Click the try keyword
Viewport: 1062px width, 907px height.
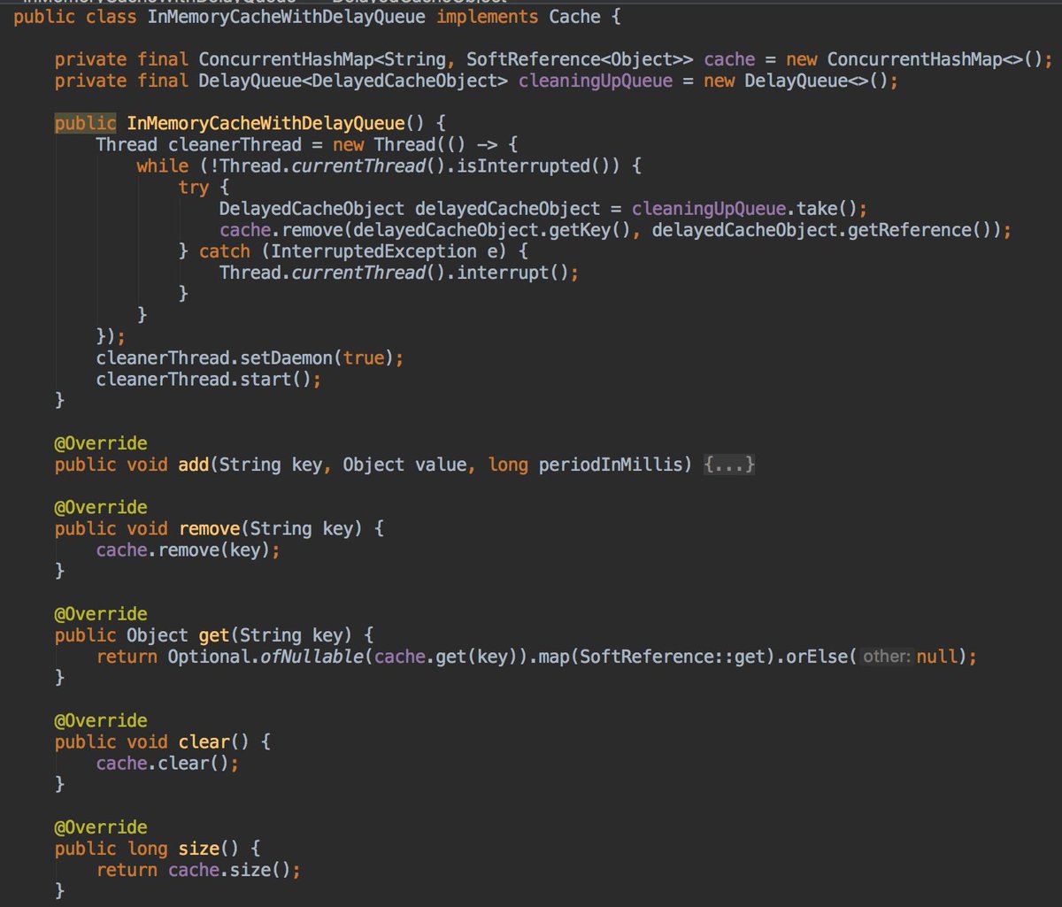pos(193,187)
